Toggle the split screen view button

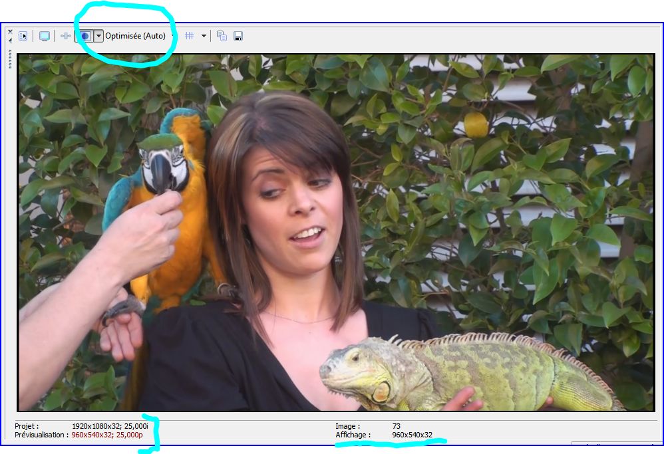pos(84,37)
